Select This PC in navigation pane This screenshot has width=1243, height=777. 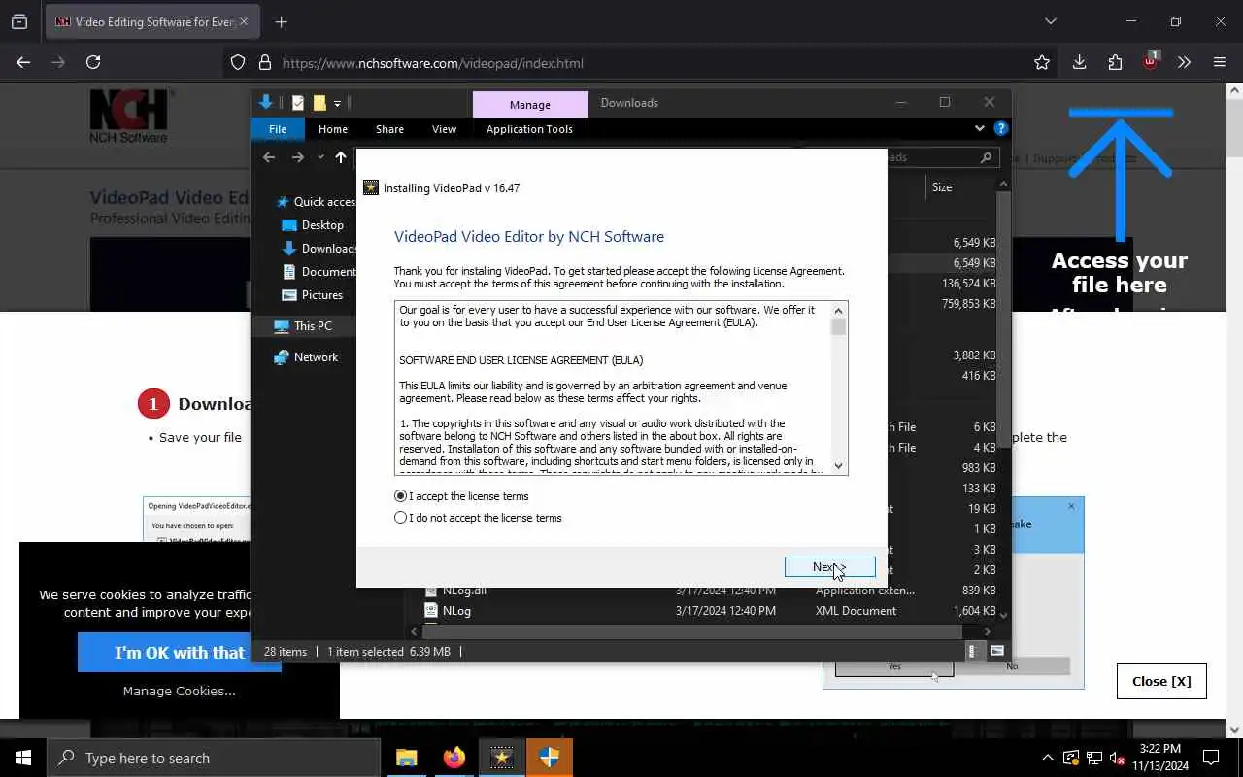(303, 326)
